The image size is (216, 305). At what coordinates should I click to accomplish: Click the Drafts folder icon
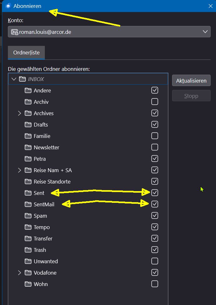28,124
